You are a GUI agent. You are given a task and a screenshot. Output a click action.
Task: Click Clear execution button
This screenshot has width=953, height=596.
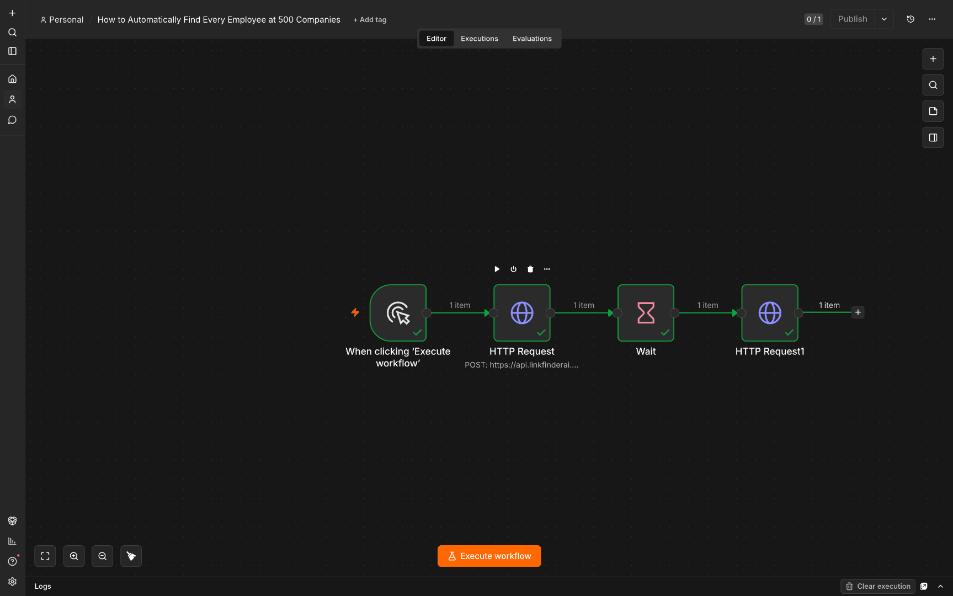[878, 587]
